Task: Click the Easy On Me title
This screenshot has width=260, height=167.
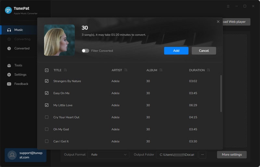Action: (61, 93)
